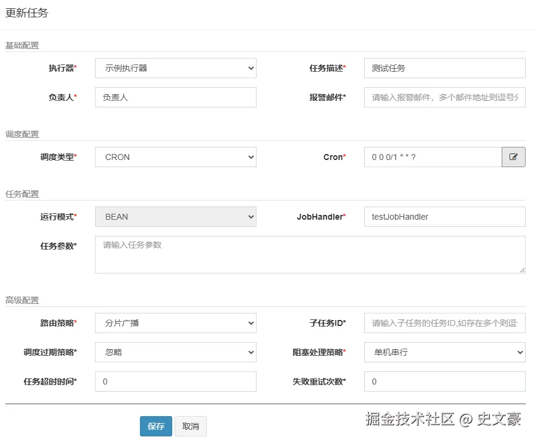Click the Cron expression text field

[433, 157]
